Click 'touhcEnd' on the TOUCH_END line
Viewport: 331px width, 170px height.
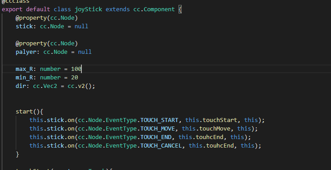tap(210, 137)
